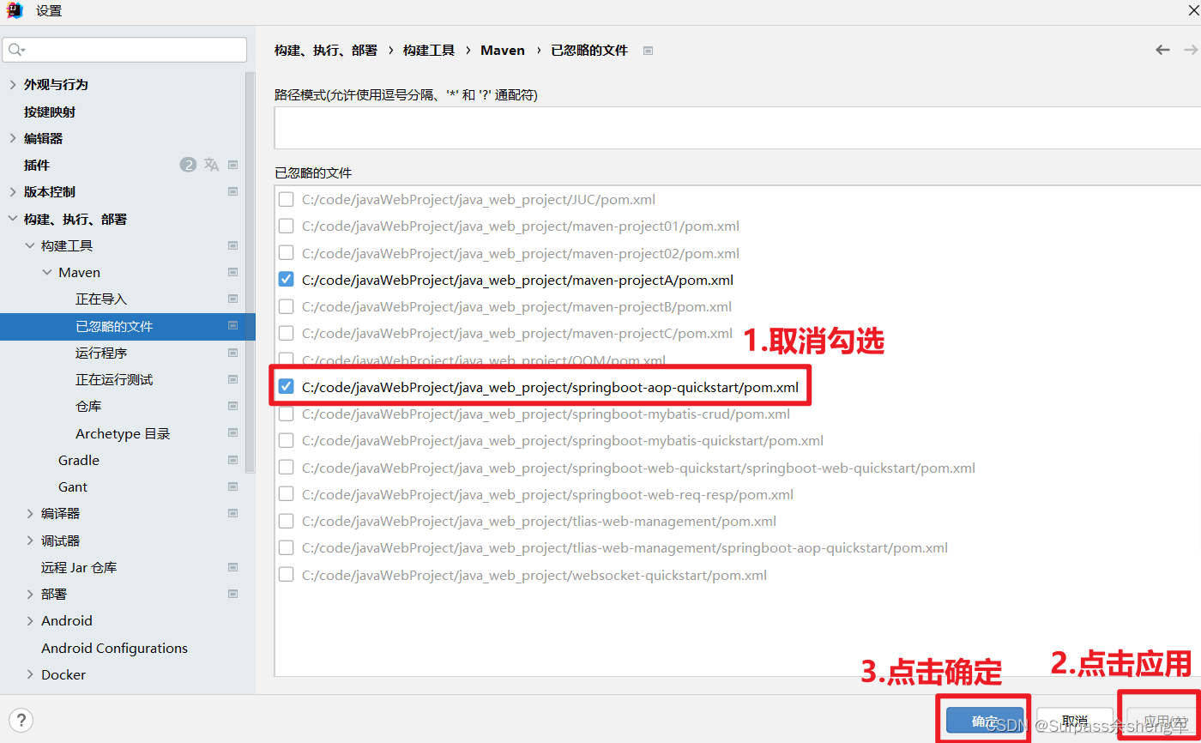Image resolution: width=1201 pixels, height=743 pixels.
Task: Click project-level icon beside Gant
Action: pos(232,486)
